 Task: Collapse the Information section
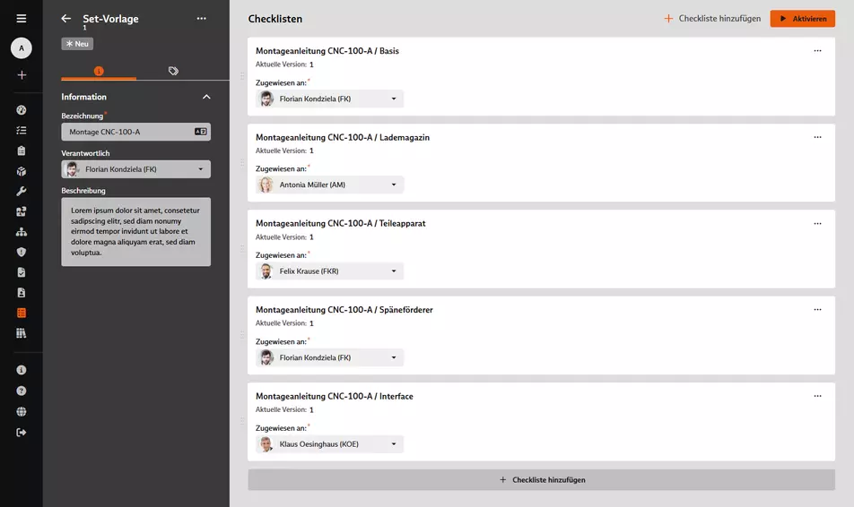pyautogui.click(x=206, y=97)
